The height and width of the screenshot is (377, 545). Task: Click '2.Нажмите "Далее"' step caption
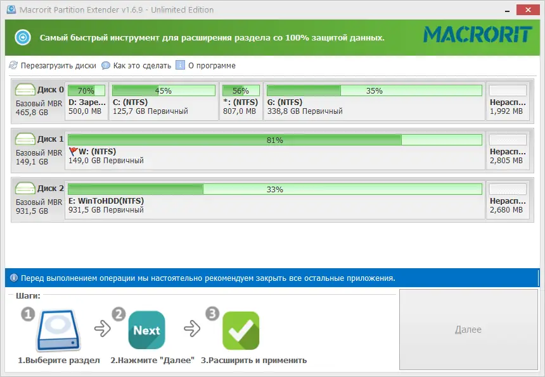coord(152,361)
